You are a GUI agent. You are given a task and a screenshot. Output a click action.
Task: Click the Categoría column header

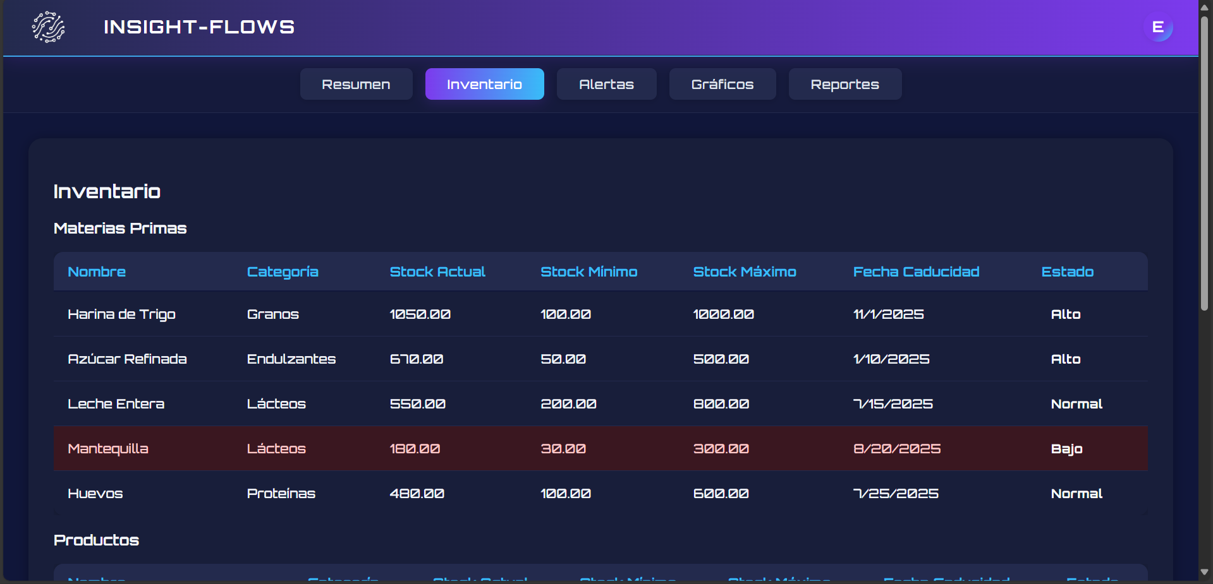click(283, 271)
